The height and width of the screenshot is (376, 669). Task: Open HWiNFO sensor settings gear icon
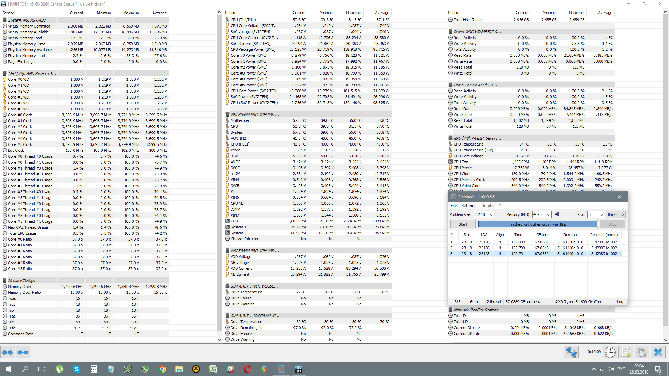[x=641, y=352]
